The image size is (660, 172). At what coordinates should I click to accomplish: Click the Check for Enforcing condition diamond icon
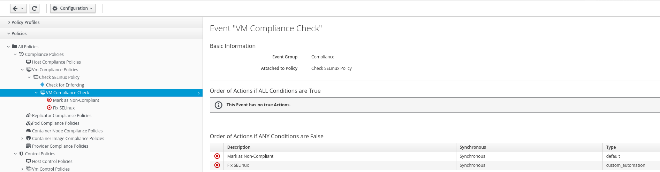pos(42,85)
